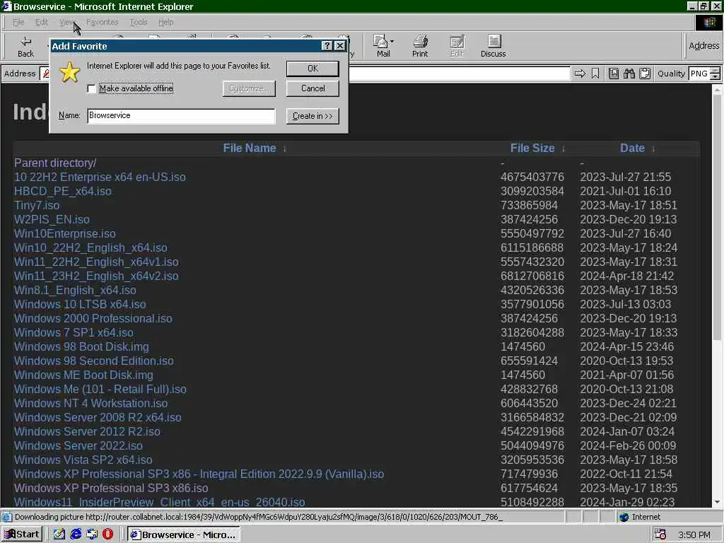Click date 2022-Oct-11 21:54
This screenshot has height=543, width=724.
(626, 474)
